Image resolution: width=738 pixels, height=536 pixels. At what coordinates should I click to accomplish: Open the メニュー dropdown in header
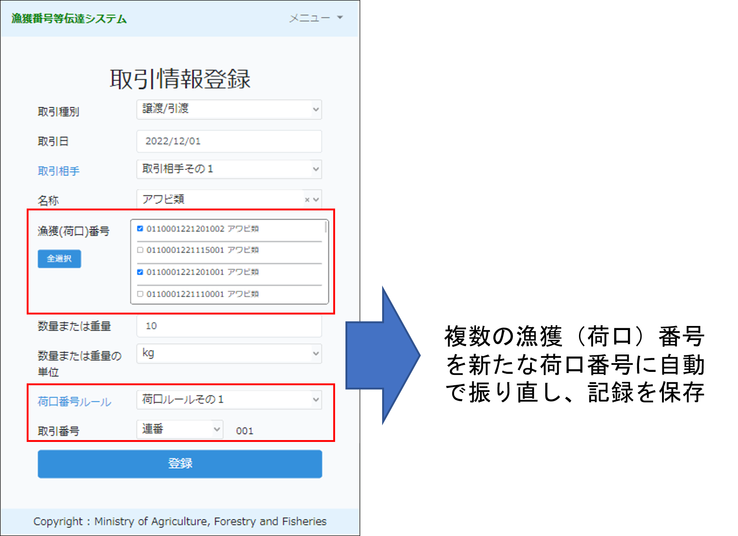click(316, 18)
